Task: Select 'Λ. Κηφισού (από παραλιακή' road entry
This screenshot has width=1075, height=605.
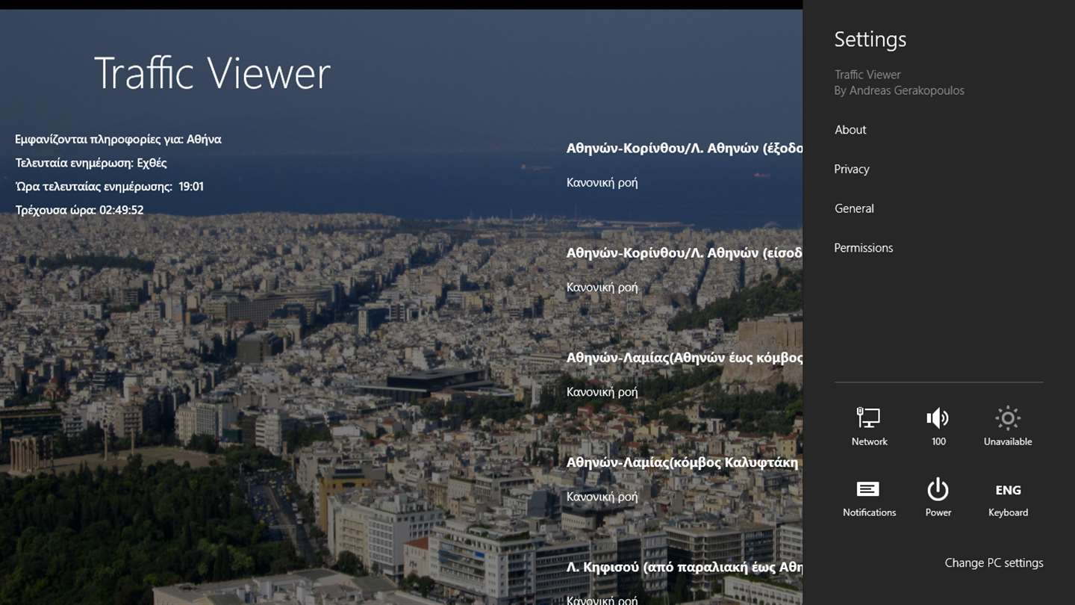Action: [x=685, y=567]
